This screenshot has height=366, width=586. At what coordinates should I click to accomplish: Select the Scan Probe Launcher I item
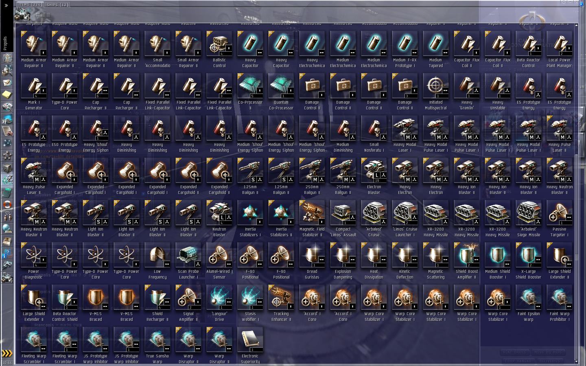[188, 255]
